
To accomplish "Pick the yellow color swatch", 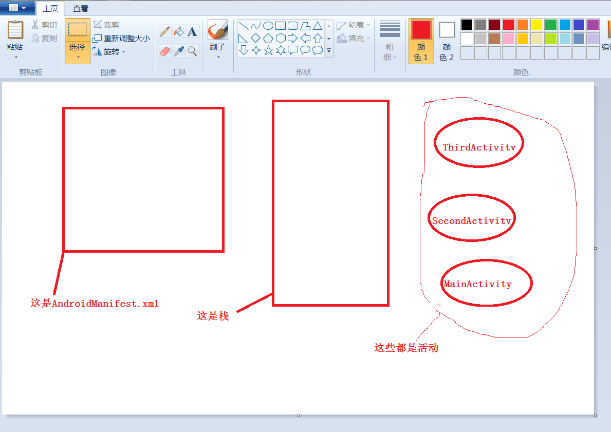I will point(536,25).
